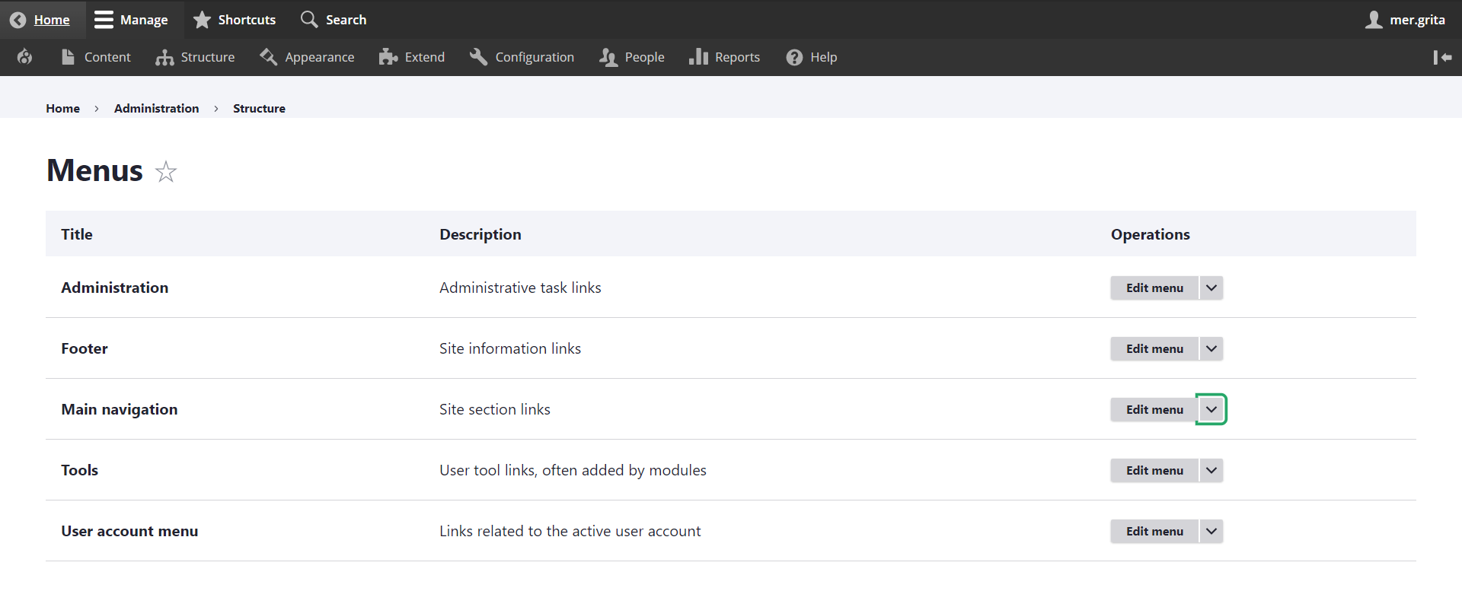
Task: Expand Administration menu operations dropdown
Action: [x=1211, y=288]
